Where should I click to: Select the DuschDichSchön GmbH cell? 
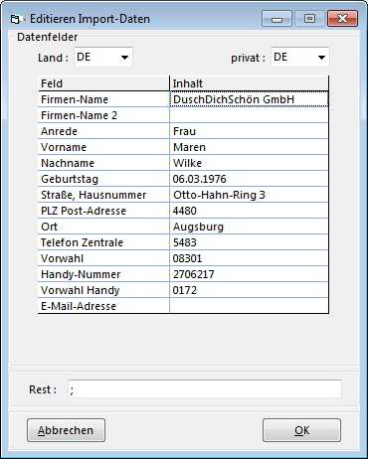249,99
